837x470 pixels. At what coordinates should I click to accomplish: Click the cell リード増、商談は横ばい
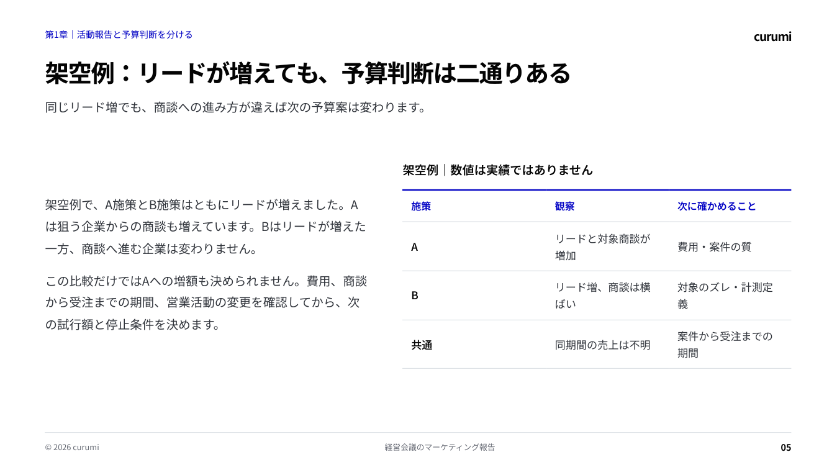602,296
